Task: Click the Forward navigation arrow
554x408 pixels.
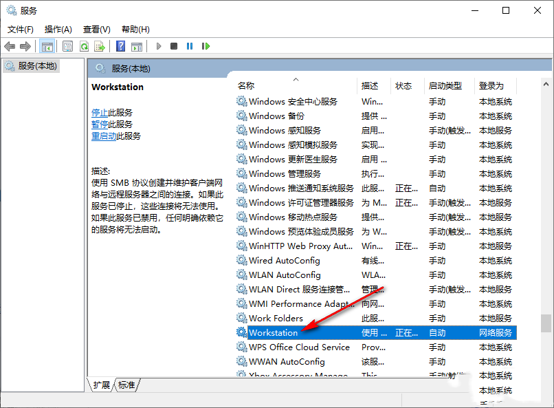Action: pos(26,46)
